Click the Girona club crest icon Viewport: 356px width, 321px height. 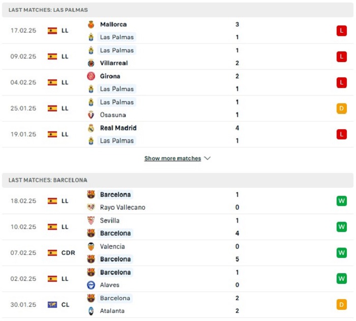tap(91, 76)
